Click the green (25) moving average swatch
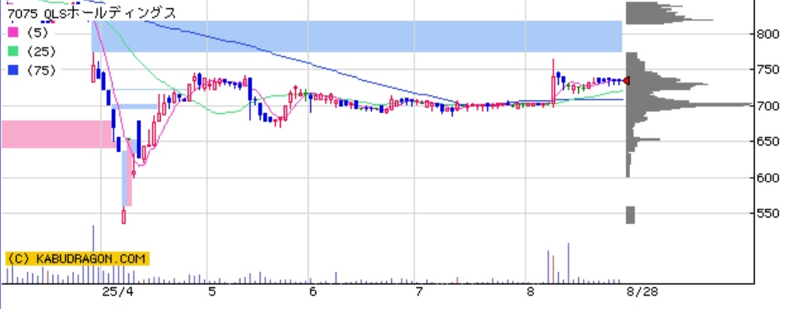The image size is (811, 309). point(13,51)
